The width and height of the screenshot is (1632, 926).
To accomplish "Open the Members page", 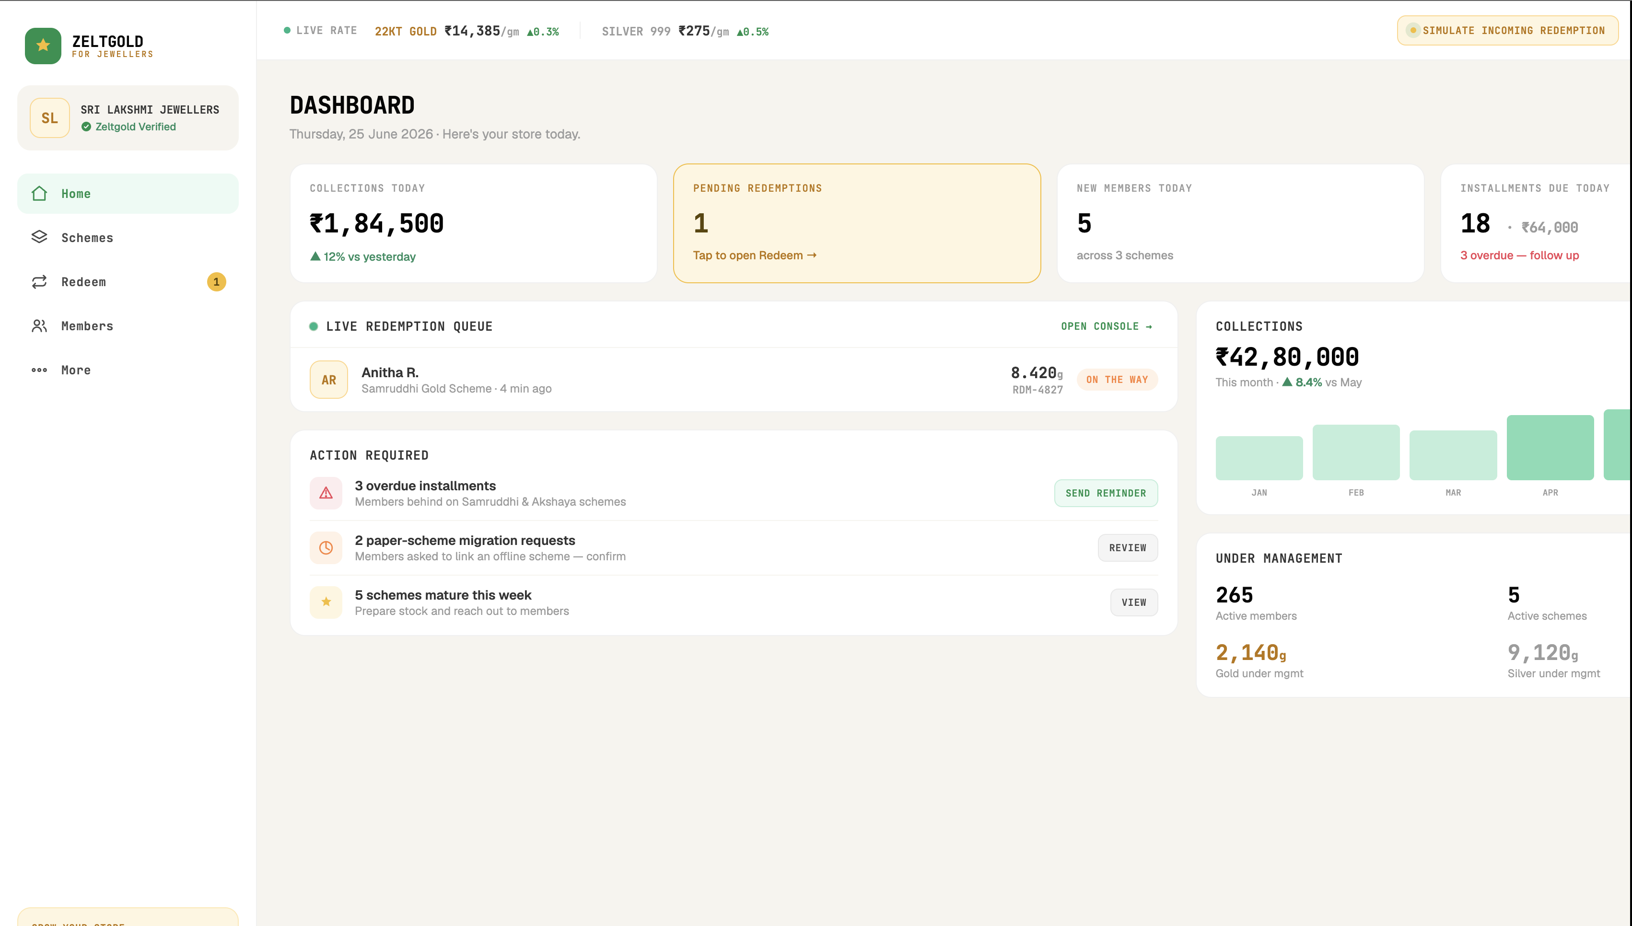I will [x=128, y=325].
